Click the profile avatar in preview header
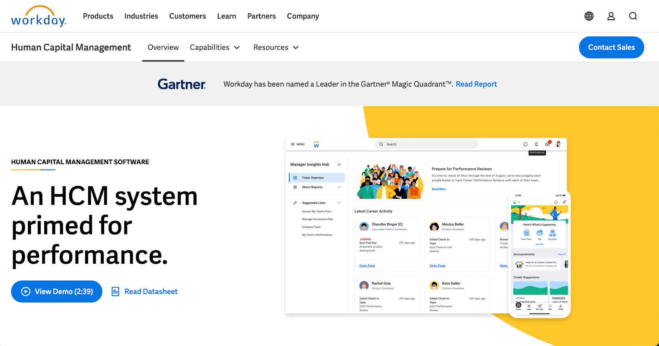Screen dimensions: 659x346 (559, 144)
